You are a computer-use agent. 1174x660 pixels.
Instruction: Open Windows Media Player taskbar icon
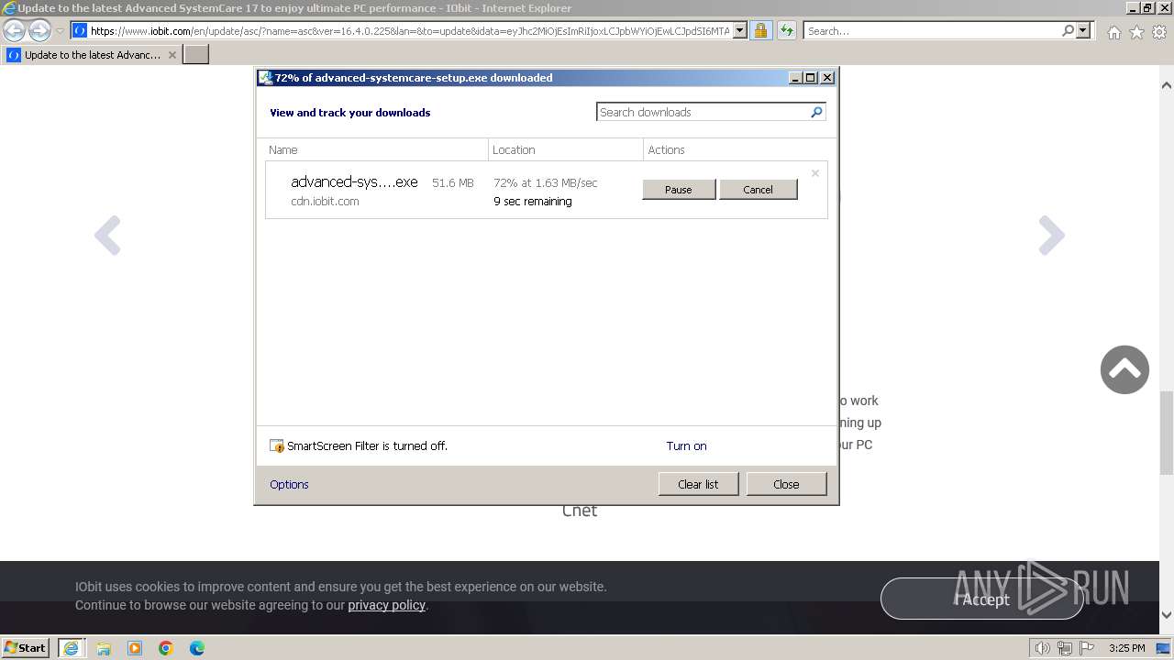click(x=135, y=648)
